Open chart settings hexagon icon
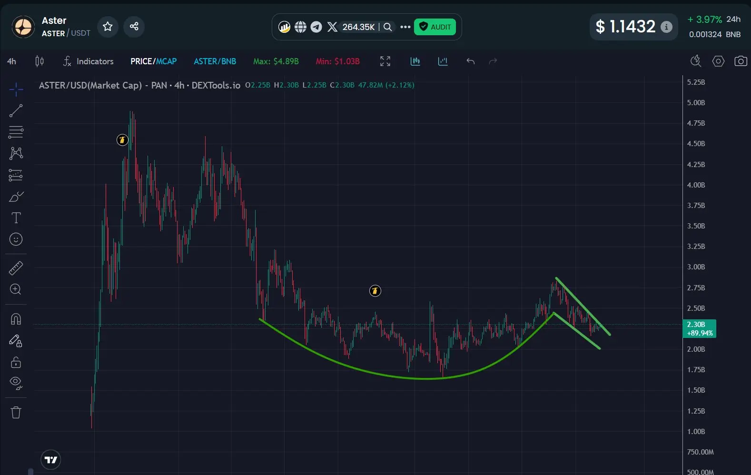 pos(718,61)
